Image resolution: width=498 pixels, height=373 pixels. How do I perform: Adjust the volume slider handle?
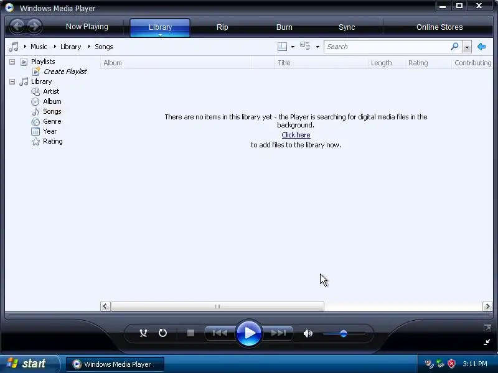pos(344,334)
